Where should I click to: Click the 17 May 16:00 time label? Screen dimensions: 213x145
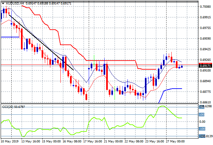(x=93, y=141)
